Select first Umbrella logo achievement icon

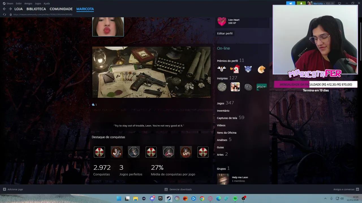click(x=99, y=152)
